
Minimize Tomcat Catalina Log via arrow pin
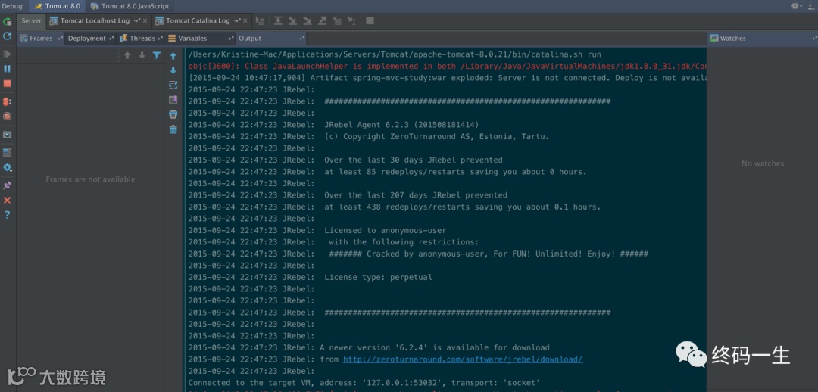point(237,21)
